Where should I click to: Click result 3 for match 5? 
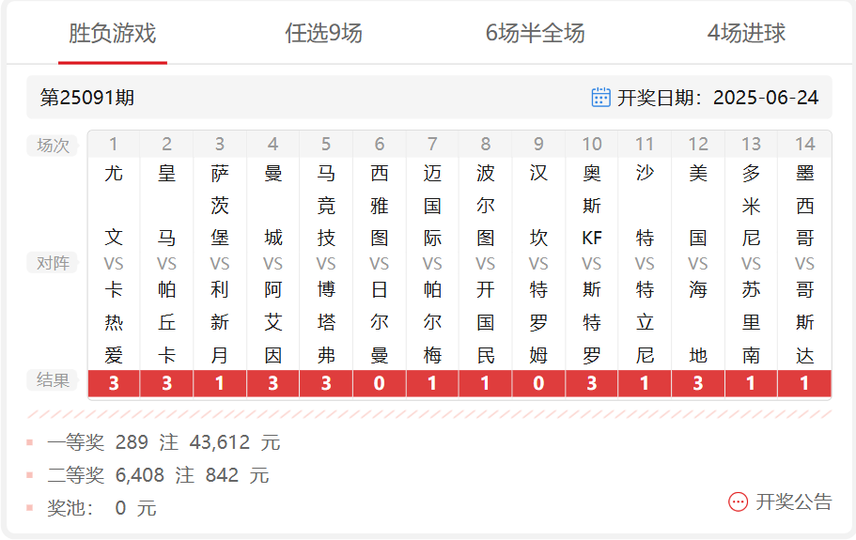coord(326,383)
